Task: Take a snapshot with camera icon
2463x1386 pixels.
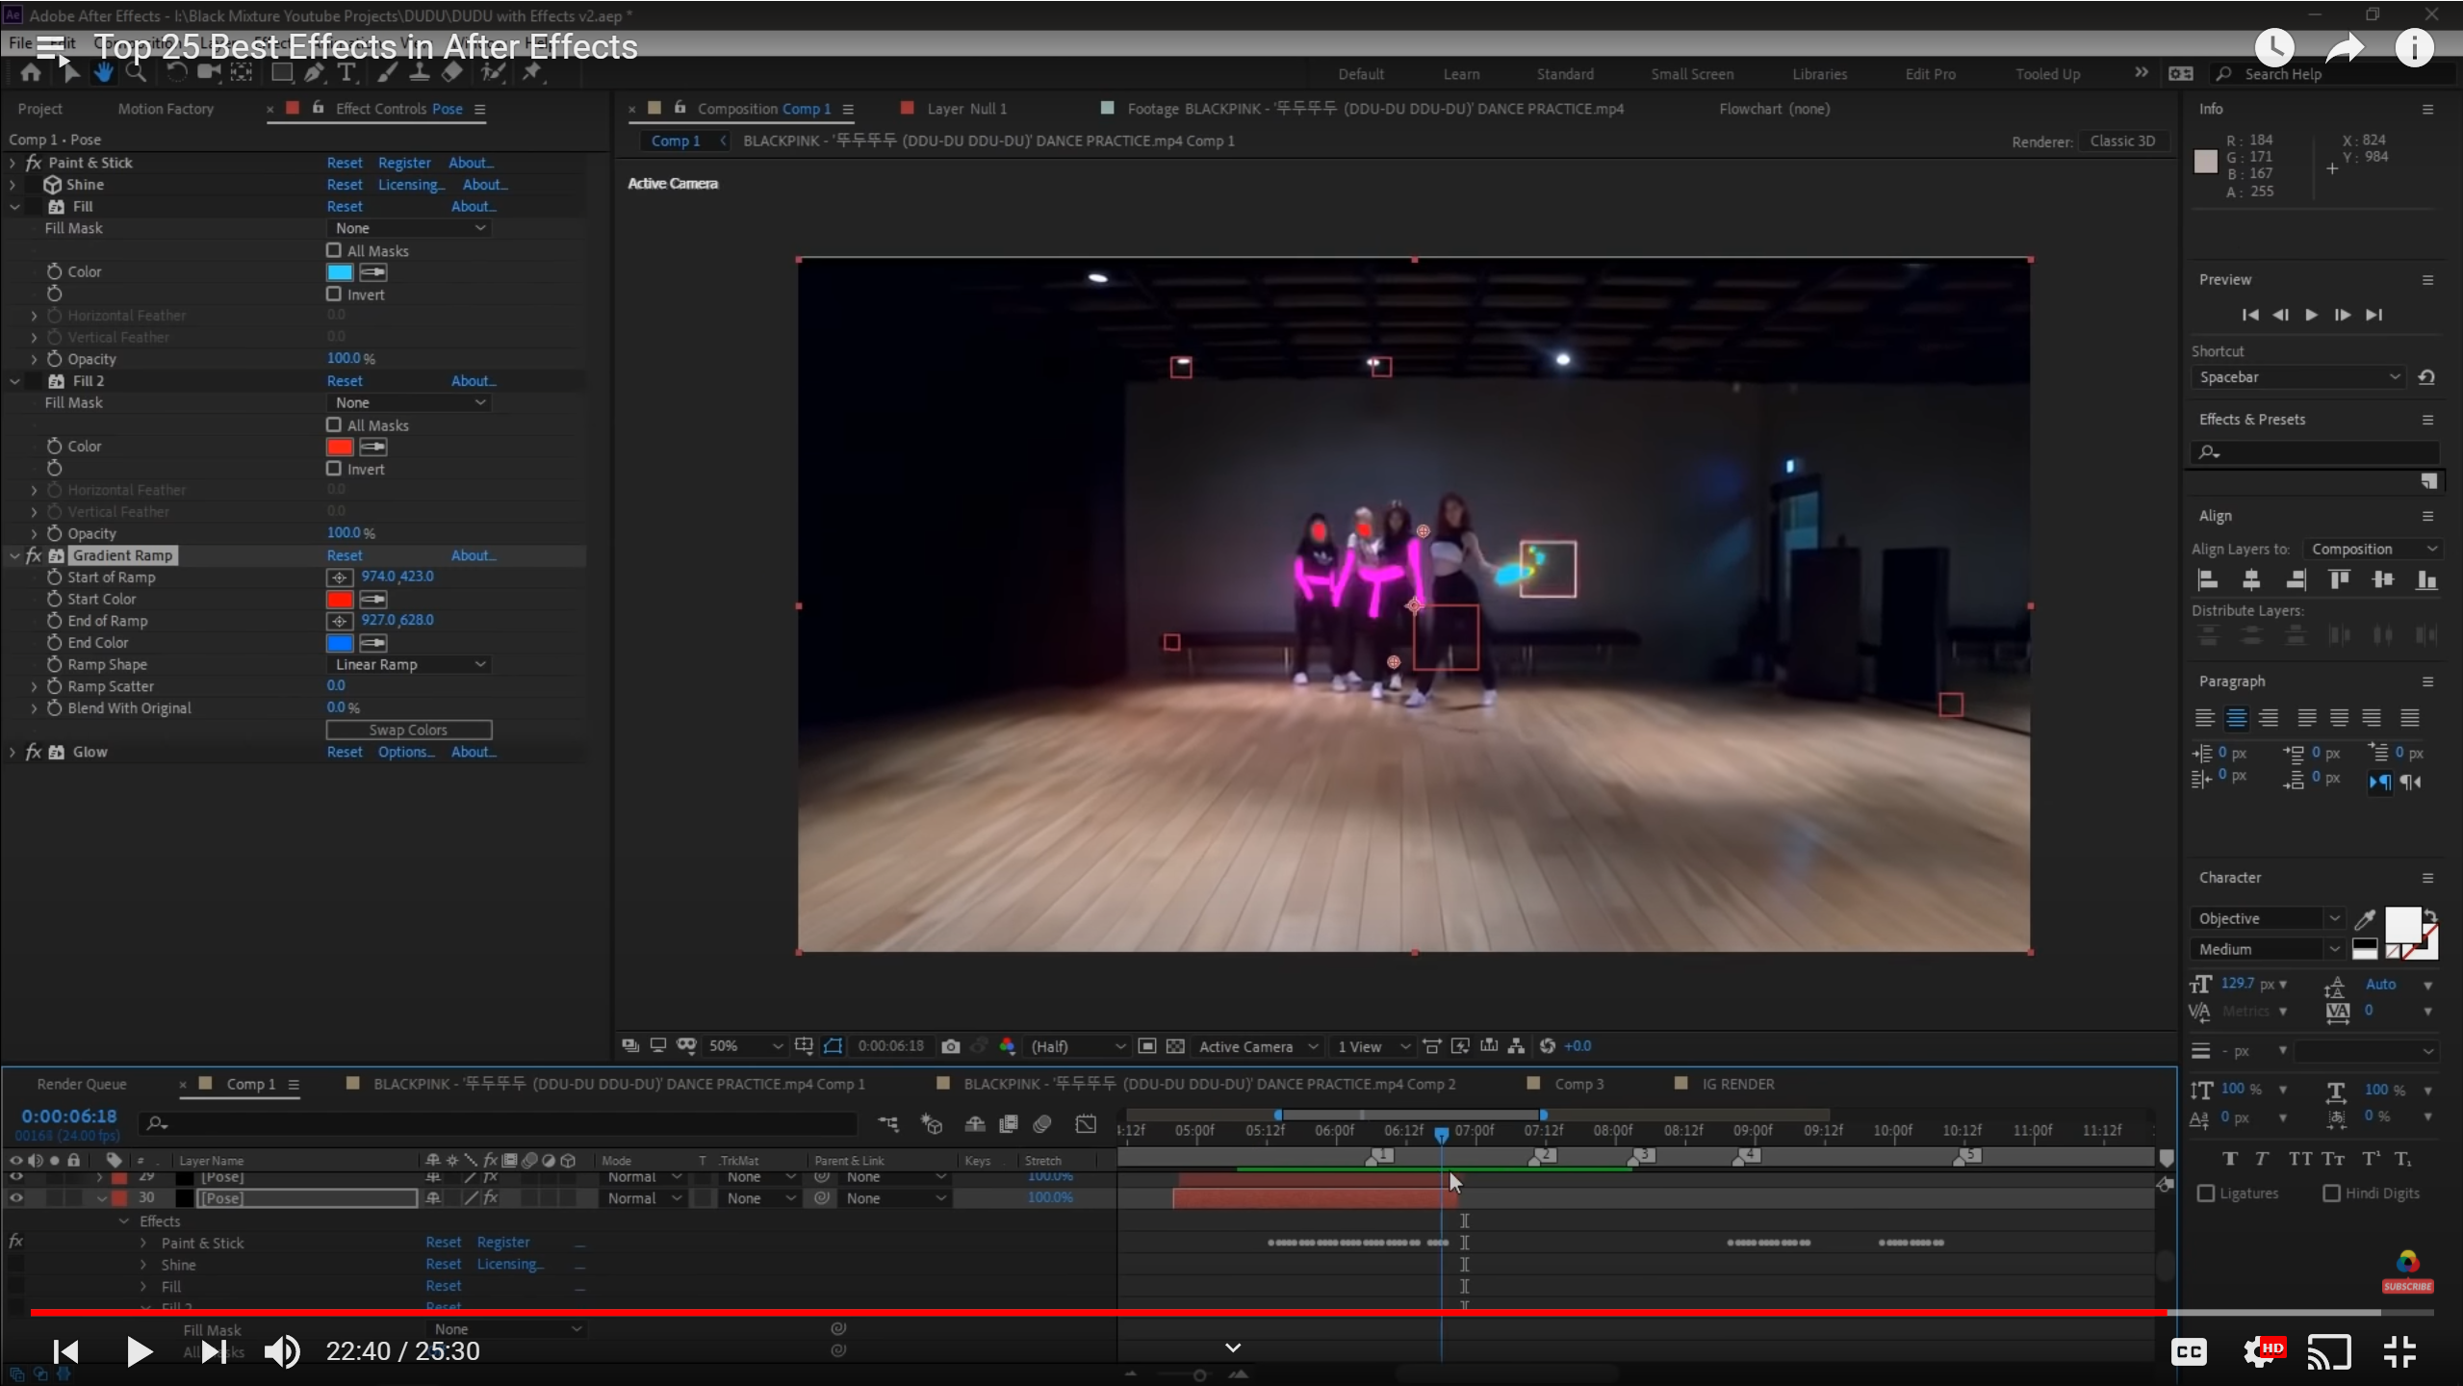Action: [x=951, y=1046]
